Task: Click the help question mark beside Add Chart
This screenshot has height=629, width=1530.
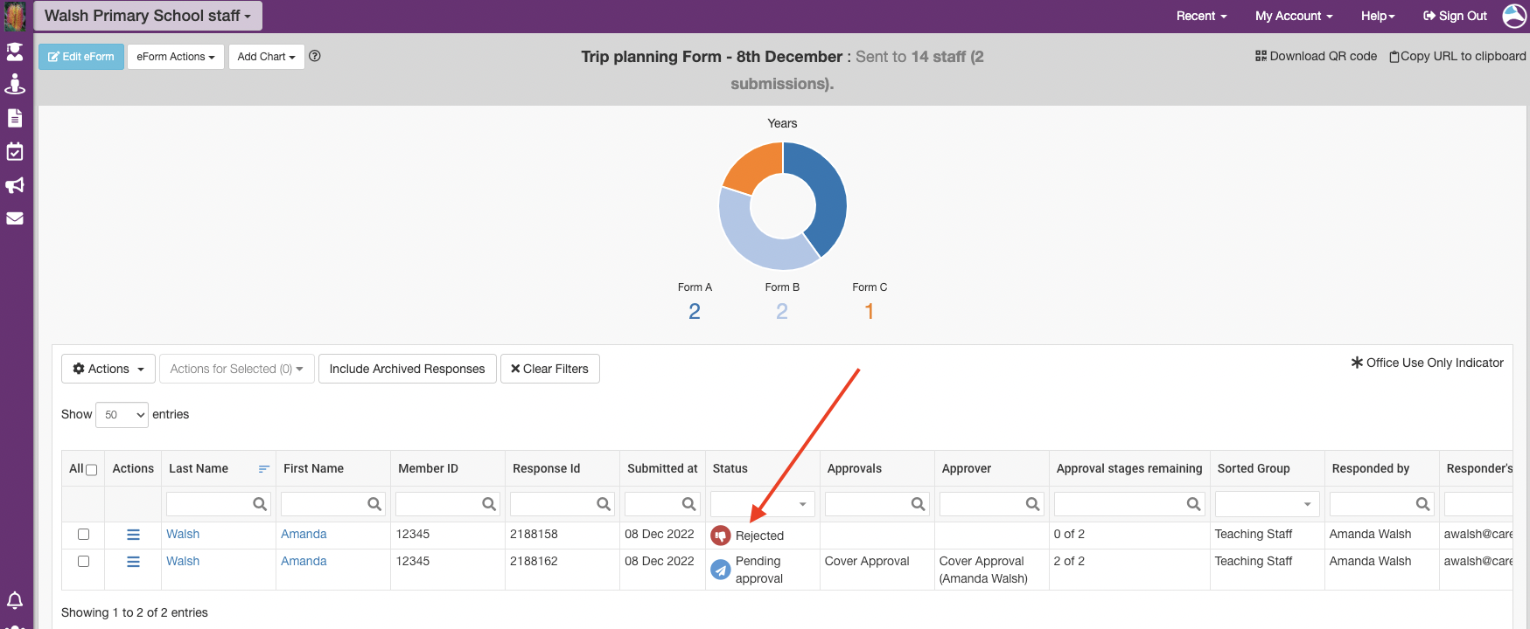Action: (x=315, y=56)
